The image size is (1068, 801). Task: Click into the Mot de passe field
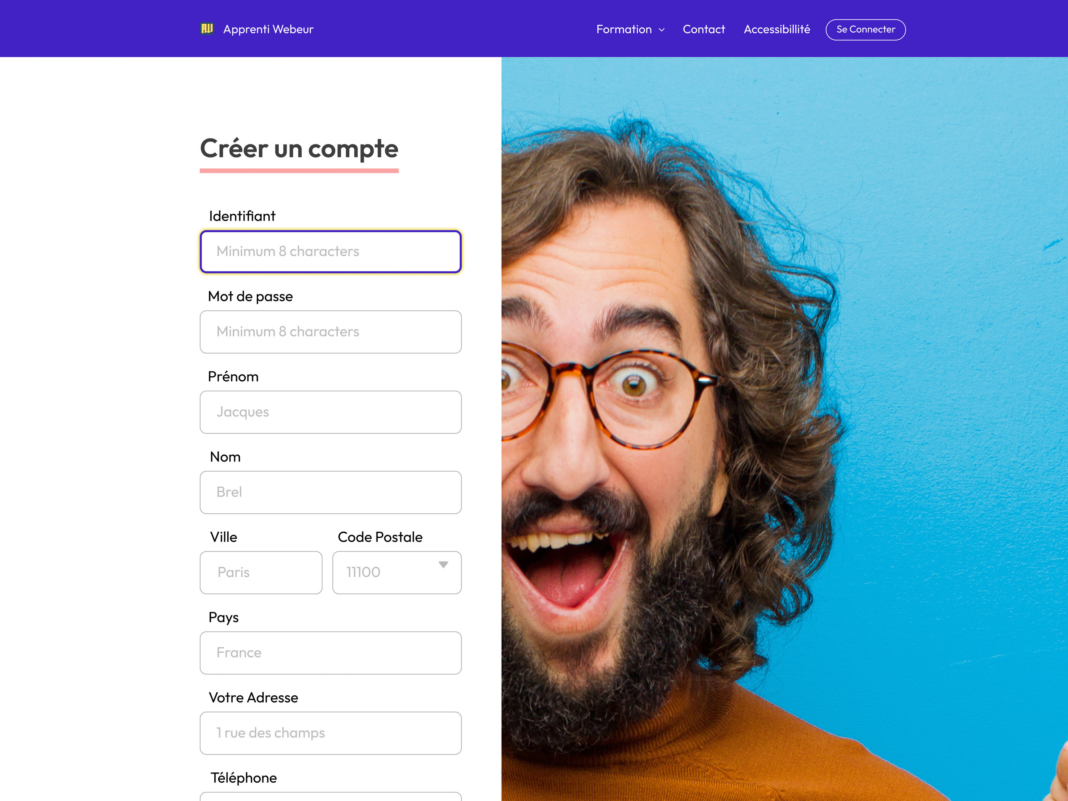coord(331,332)
